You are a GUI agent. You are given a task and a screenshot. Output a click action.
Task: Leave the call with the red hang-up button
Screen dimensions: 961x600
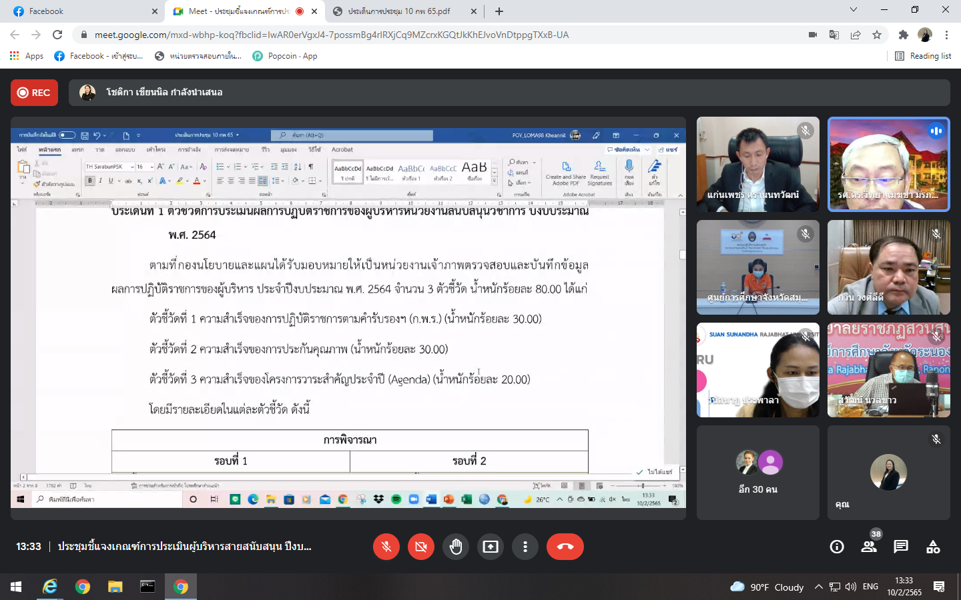[x=565, y=547]
